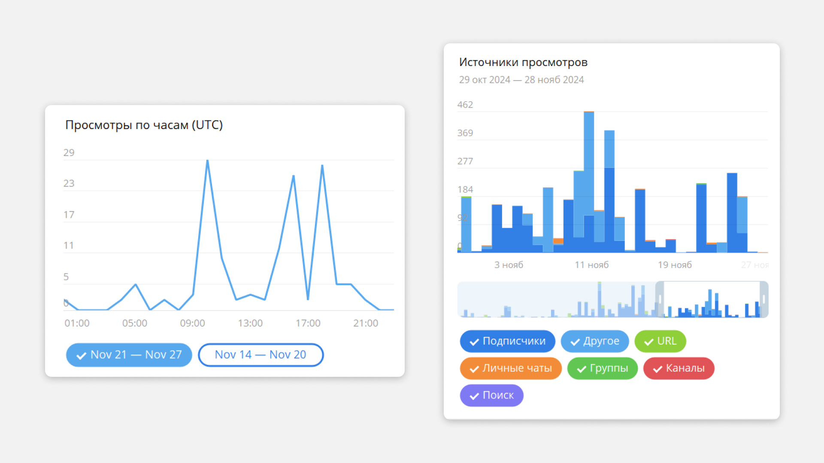Click the Просмотры по часам (UTC) title

click(144, 125)
